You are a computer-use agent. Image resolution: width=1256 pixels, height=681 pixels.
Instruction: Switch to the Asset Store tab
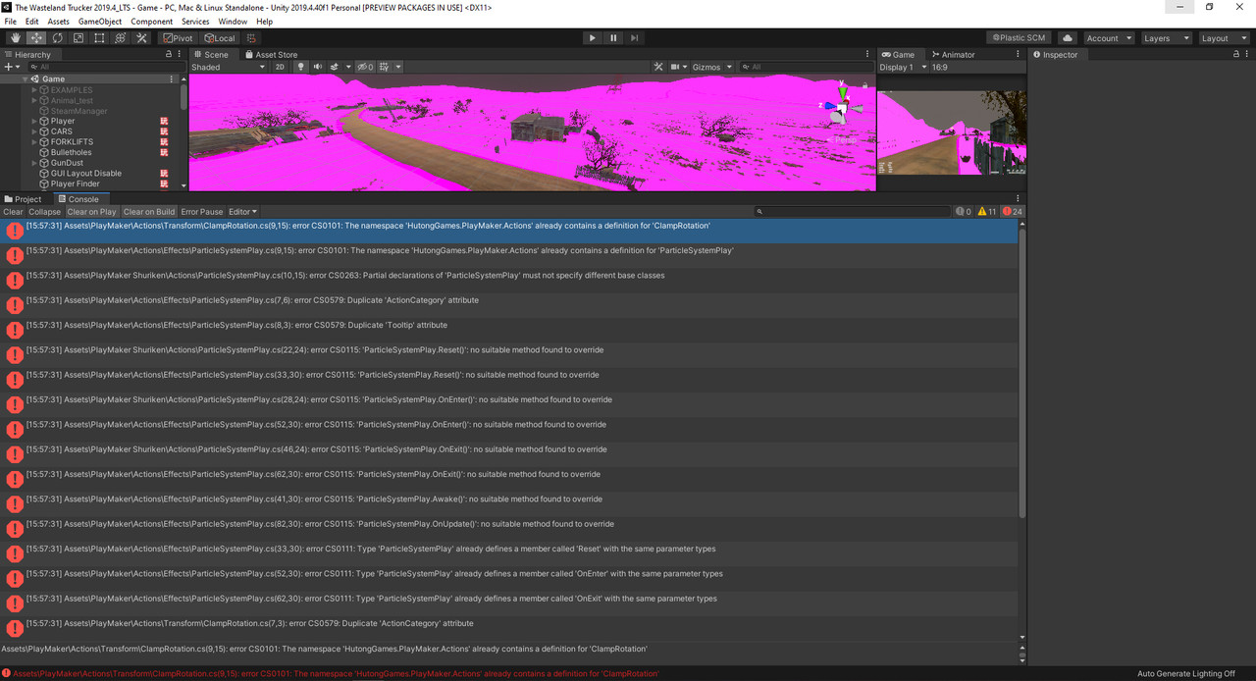271,54
